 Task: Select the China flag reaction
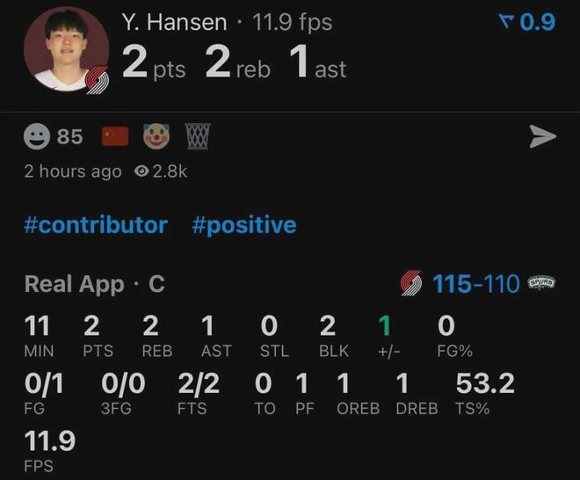click(115, 136)
